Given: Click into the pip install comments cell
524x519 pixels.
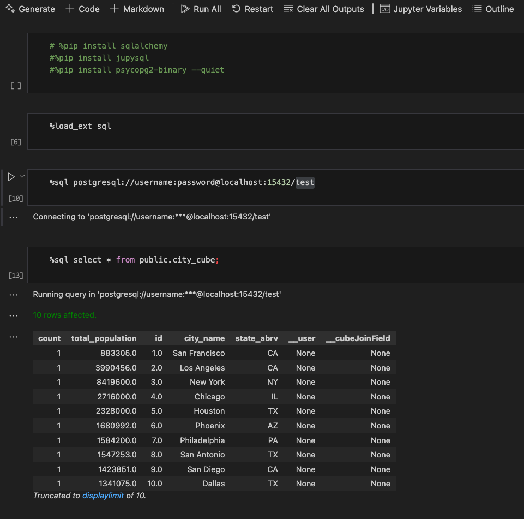Looking at the screenshot, I should coord(275,63).
